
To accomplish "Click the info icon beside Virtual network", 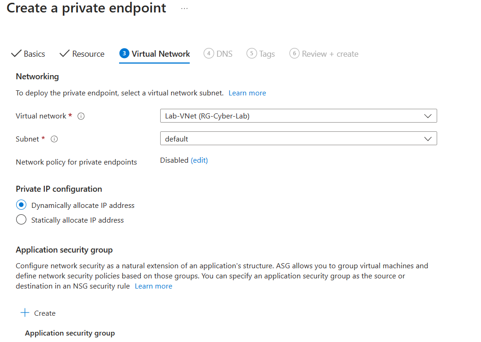I will click(81, 116).
